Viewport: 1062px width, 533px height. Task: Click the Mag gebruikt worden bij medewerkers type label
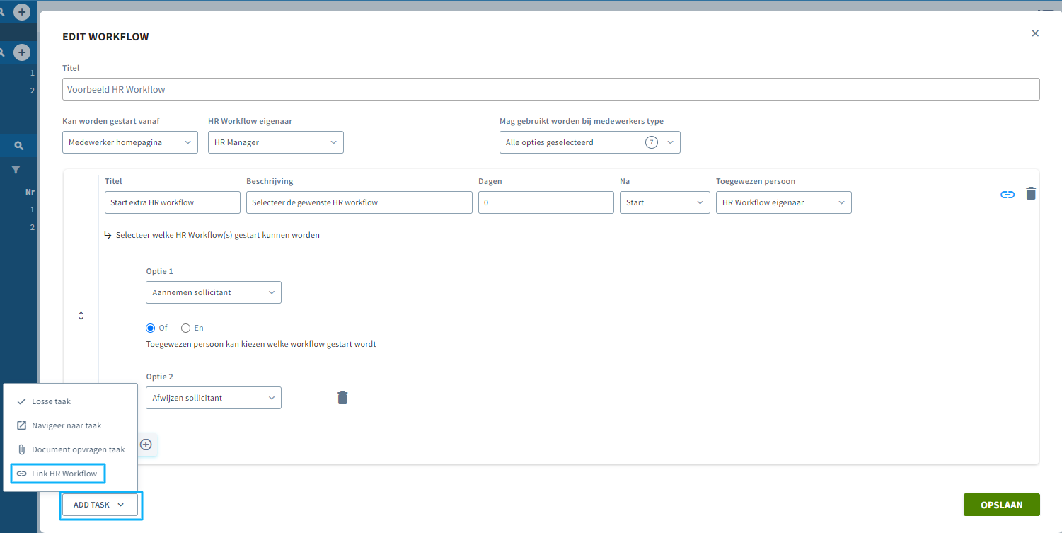(582, 121)
